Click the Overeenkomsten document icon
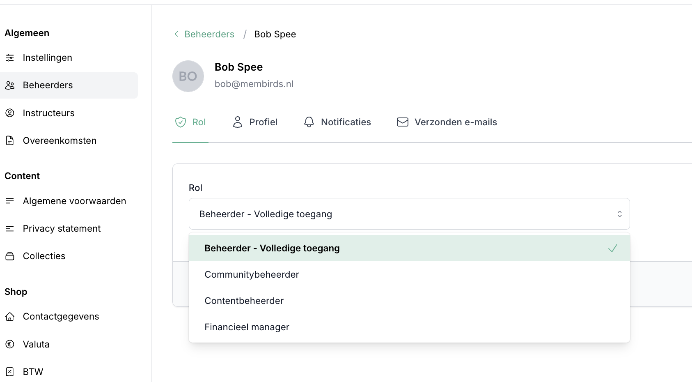The image size is (692, 382). [10, 140]
